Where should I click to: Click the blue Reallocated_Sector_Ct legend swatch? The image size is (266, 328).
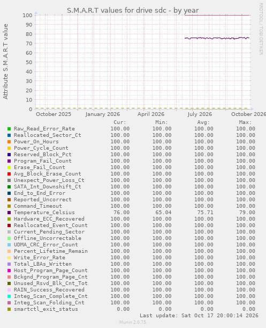click(x=9, y=135)
